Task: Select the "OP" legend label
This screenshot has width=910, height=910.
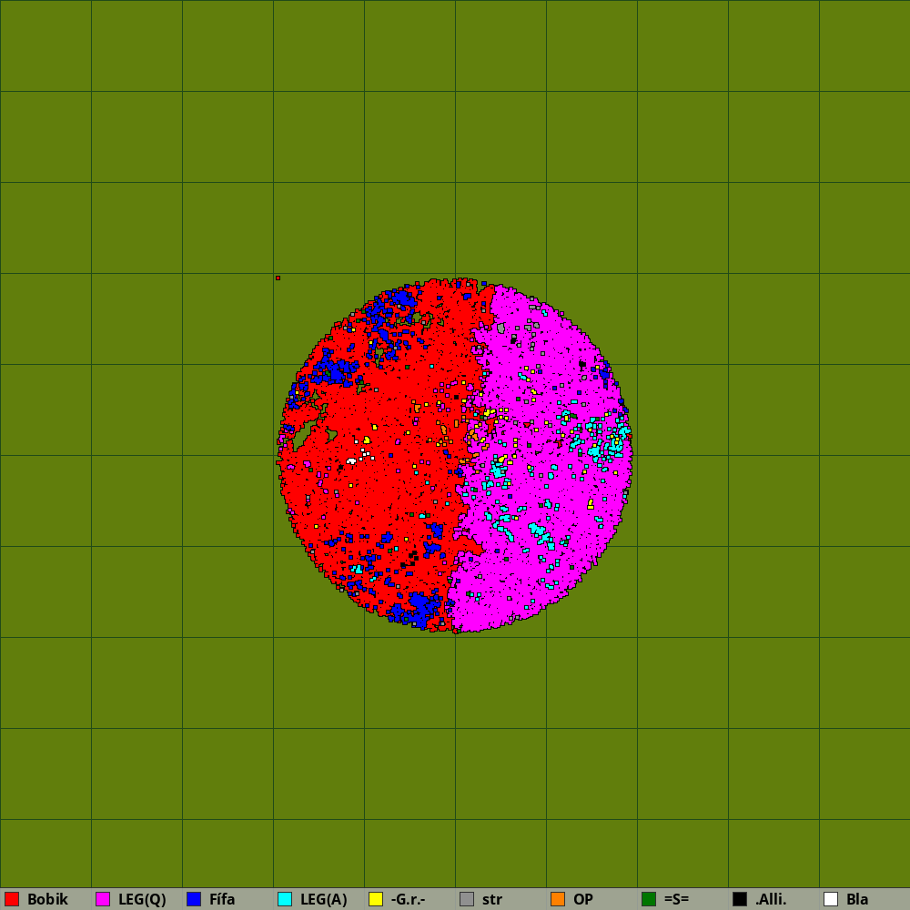Action: (583, 899)
